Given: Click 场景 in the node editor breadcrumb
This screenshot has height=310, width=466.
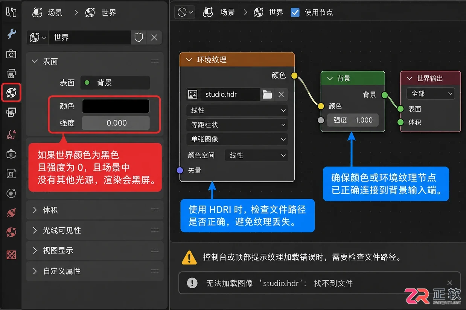Looking at the screenshot, I should point(227,12).
